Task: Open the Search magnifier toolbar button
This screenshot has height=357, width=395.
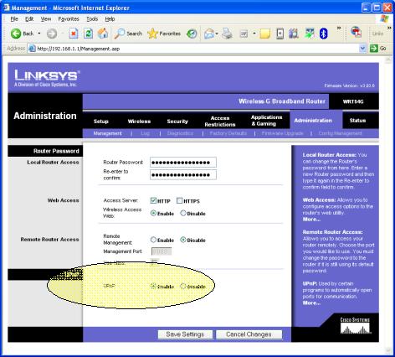Action: point(129,34)
